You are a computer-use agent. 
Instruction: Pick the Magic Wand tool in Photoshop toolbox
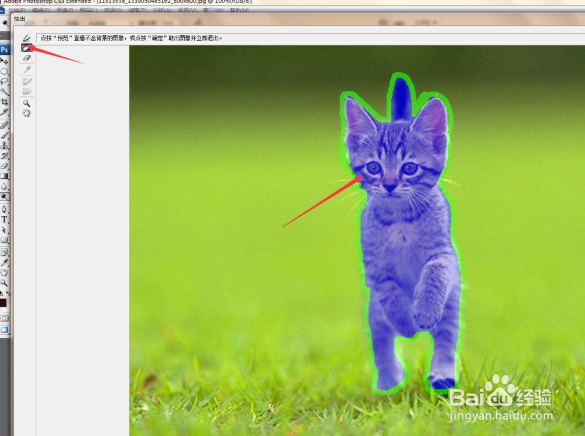(x=5, y=91)
